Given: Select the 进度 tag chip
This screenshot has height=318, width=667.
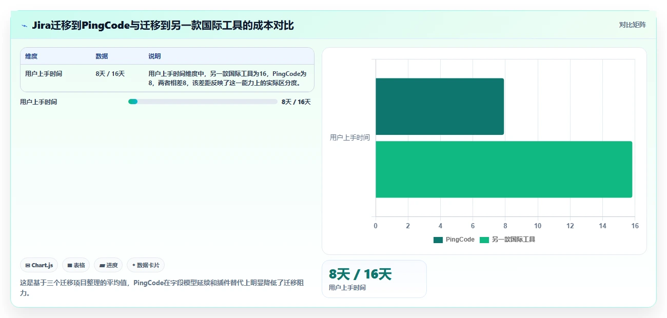Looking at the screenshot, I should tap(108, 265).
